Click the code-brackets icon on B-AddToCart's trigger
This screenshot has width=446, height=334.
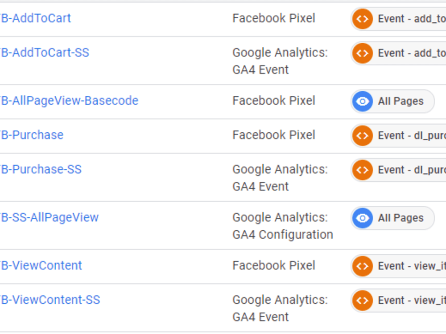point(363,19)
